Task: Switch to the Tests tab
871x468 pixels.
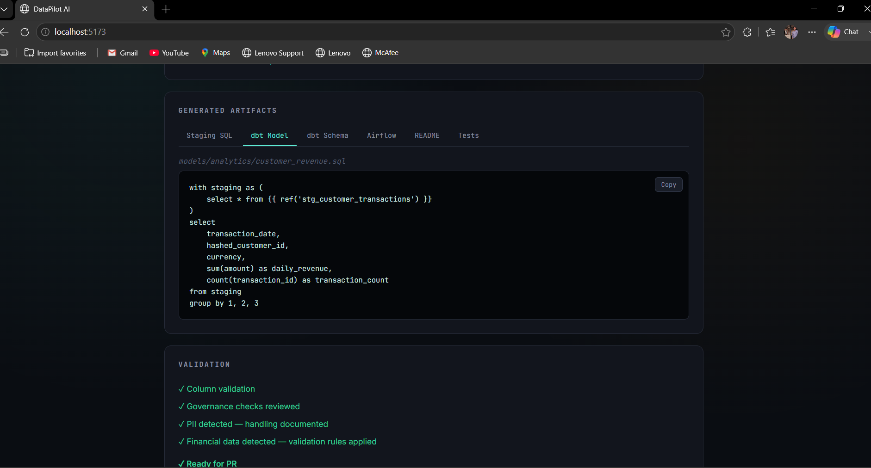Action: [x=468, y=135]
